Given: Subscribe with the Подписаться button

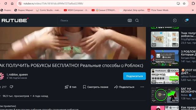Looking at the screenshot, I should coord(134,76).
